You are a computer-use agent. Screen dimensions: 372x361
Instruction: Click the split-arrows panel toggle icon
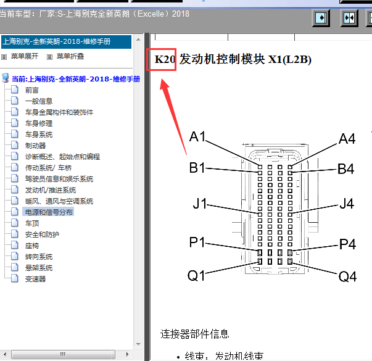point(349,18)
